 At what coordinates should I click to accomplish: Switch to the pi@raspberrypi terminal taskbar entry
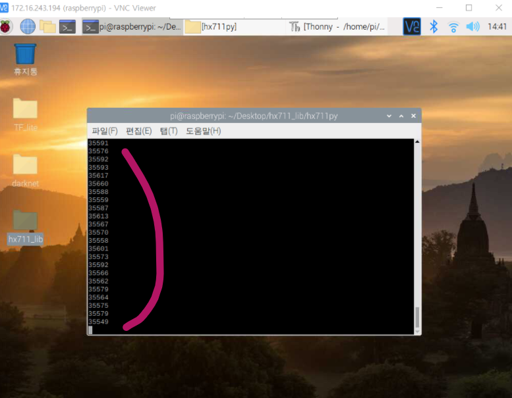coord(132,27)
